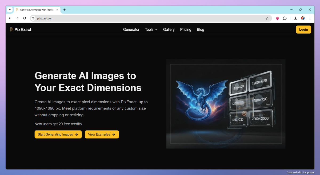Open uBlock Origin from the toolbar
Viewport: 320px width, 175px height.
277,18
